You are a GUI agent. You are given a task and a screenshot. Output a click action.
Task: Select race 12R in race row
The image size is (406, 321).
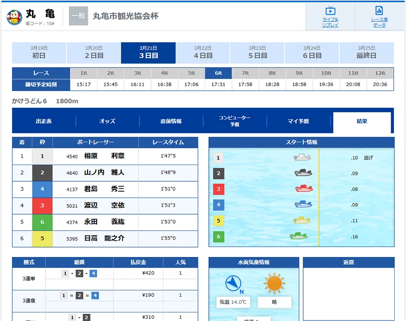(x=380, y=73)
